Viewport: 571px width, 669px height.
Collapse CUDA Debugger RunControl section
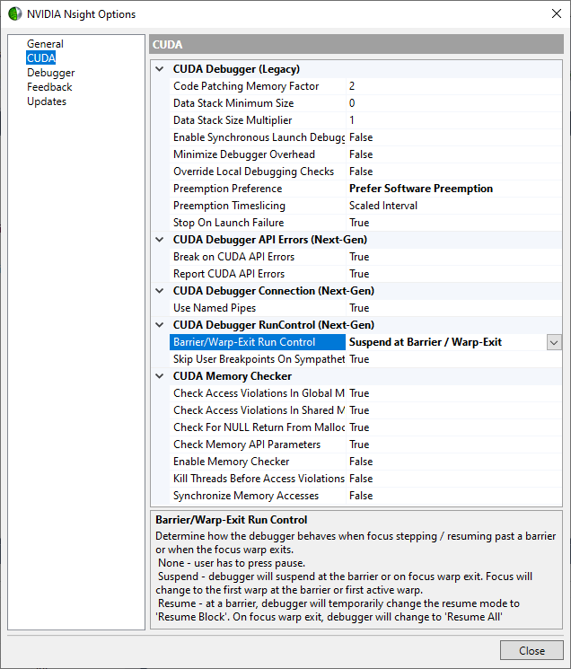pos(160,325)
